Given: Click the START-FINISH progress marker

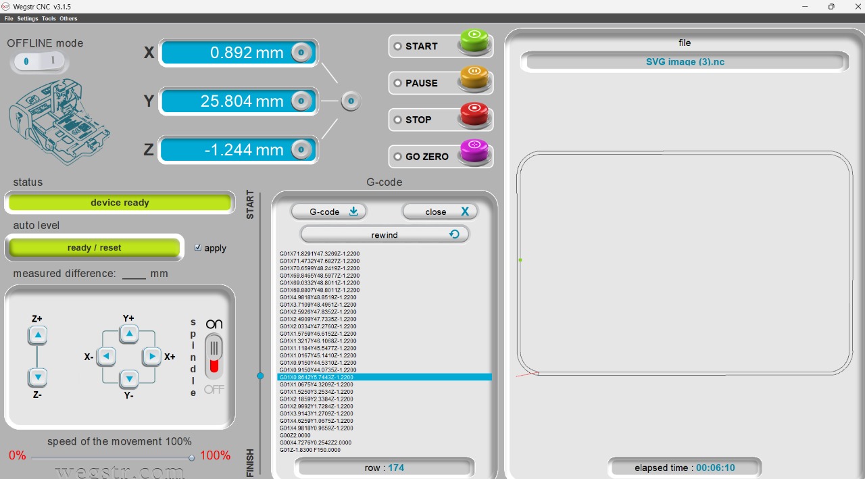Looking at the screenshot, I should (x=260, y=376).
